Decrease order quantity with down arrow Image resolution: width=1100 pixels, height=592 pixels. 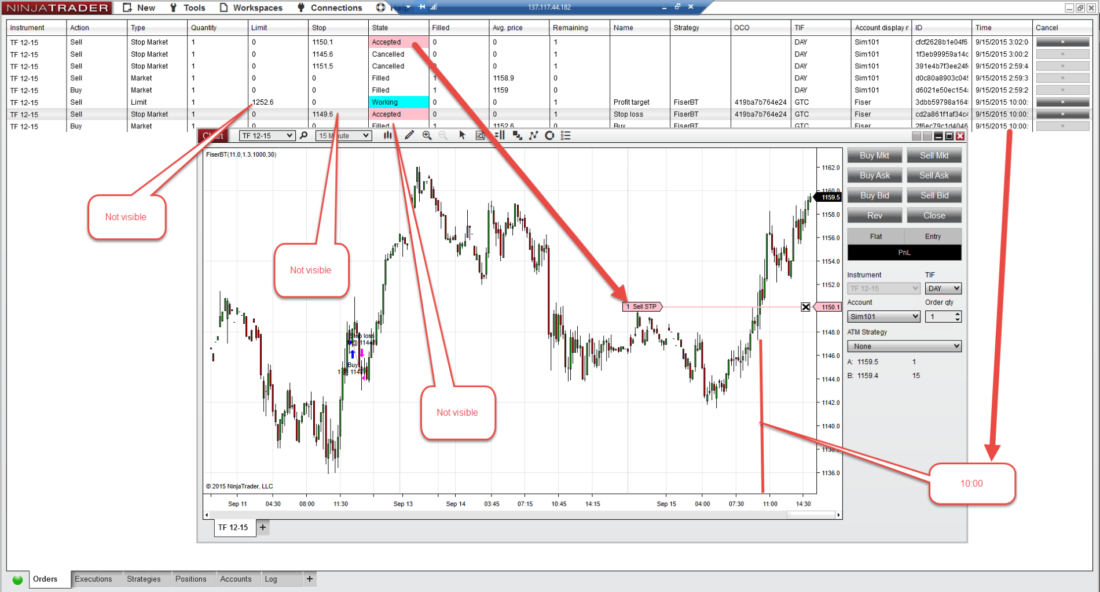[958, 320]
